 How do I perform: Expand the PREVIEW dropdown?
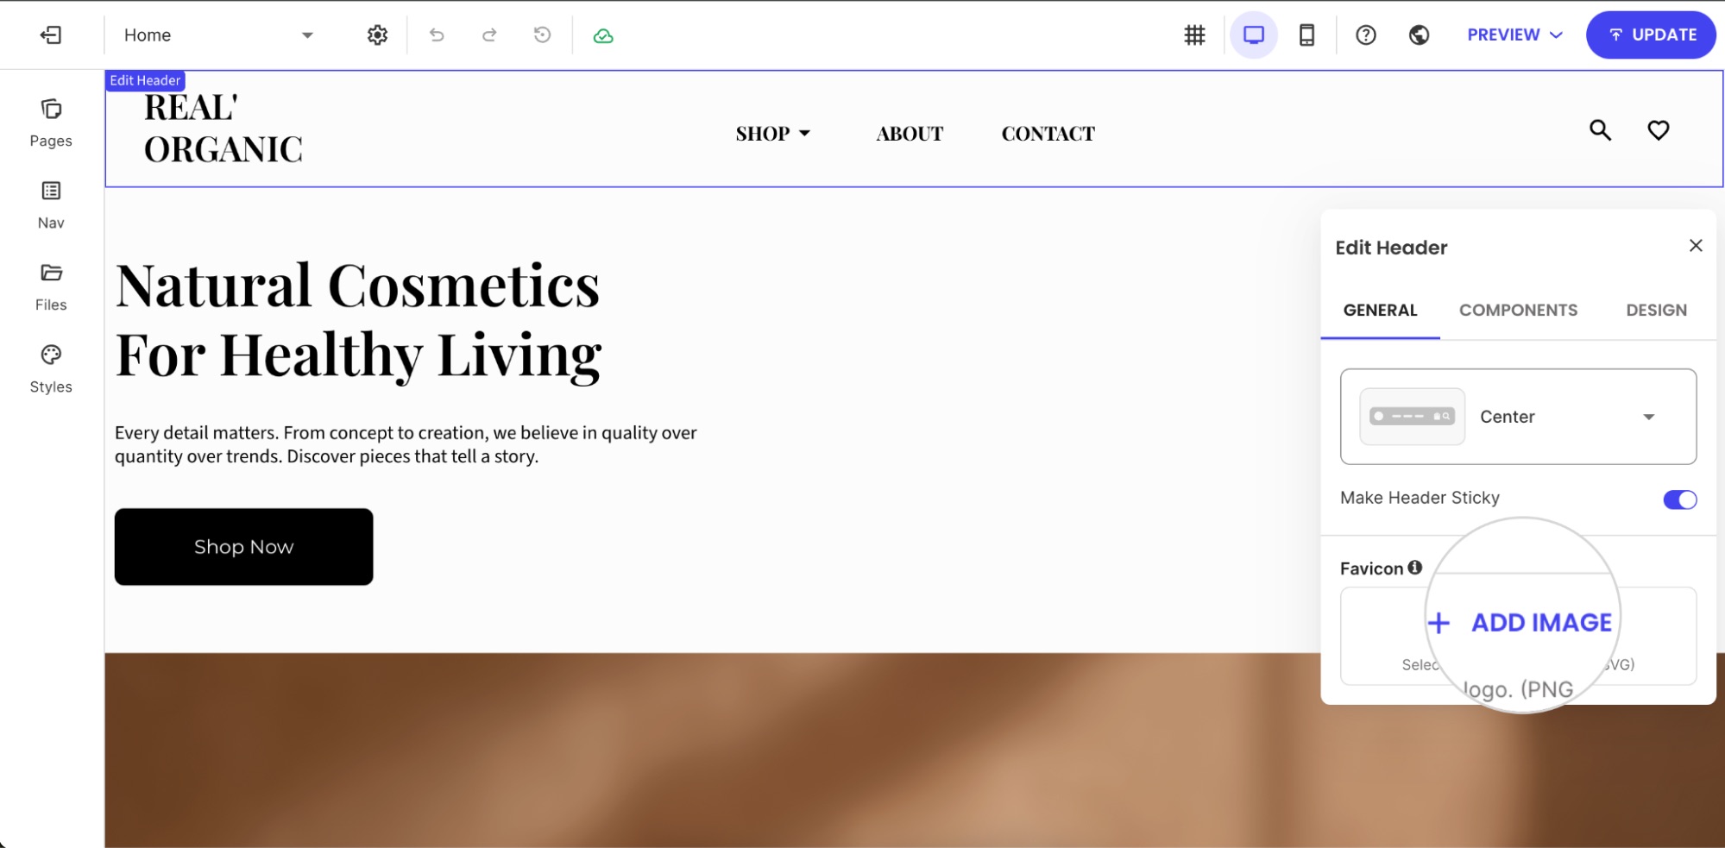coord(1514,35)
